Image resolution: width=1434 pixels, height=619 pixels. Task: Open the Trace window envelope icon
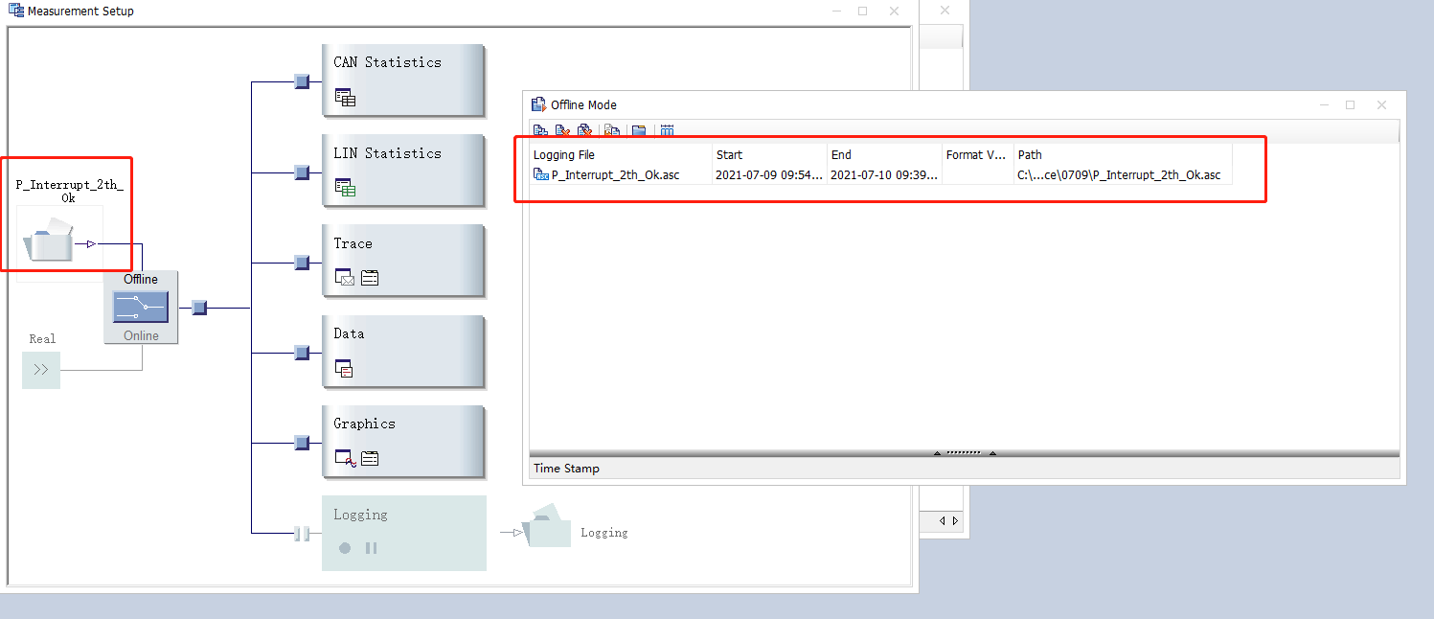345,278
